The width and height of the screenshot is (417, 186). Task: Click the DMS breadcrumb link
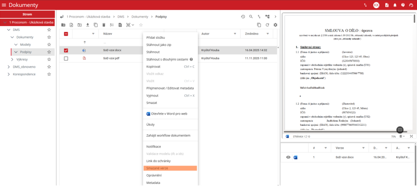point(121,17)
